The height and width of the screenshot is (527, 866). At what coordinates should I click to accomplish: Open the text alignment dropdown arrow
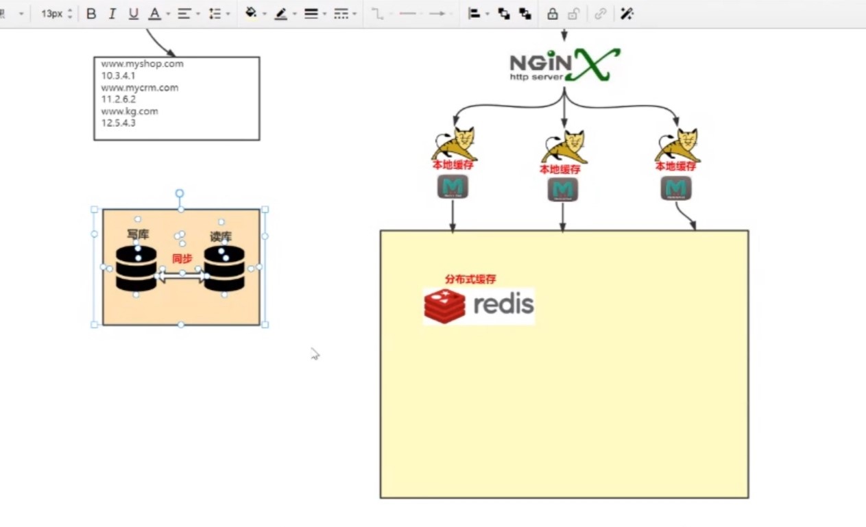198,14
